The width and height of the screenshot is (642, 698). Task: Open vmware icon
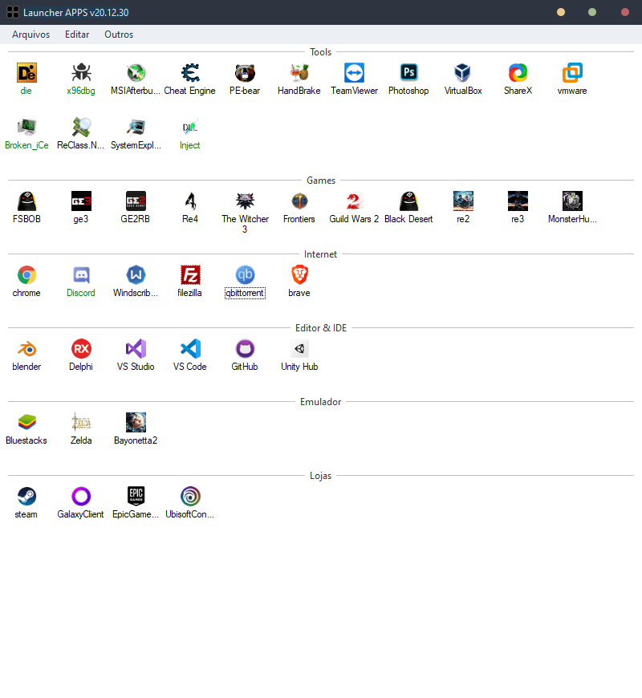572,72
